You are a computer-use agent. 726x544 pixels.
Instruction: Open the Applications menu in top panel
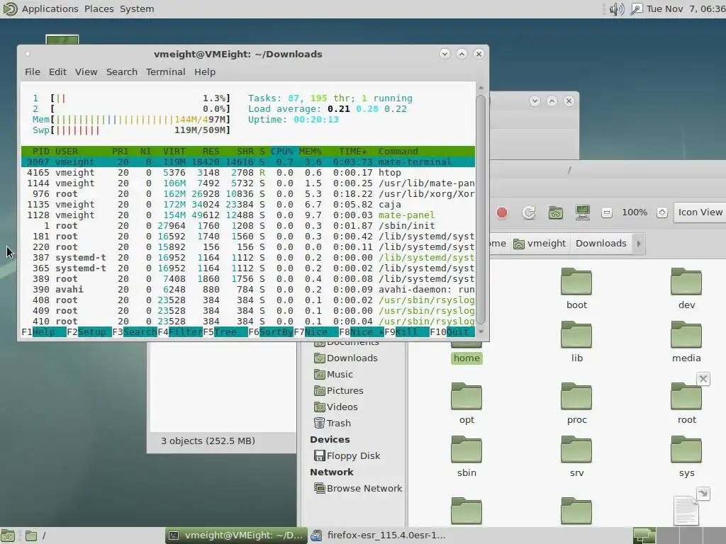[50, 8]
